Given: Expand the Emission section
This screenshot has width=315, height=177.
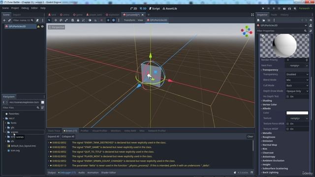Looking at the screenshot, I should (x=268, y=141).
